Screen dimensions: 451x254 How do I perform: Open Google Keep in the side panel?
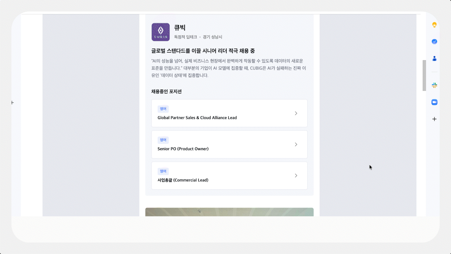pos(434,25)
